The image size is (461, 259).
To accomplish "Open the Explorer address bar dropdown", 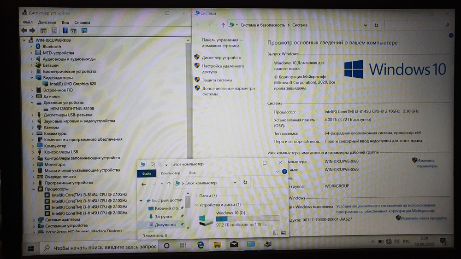I will [x=235, y=183].
